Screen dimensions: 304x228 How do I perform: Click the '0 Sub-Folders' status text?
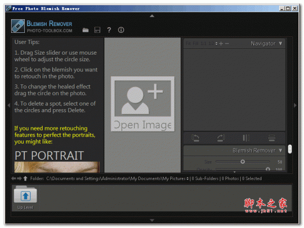click(x=205, y=178)
